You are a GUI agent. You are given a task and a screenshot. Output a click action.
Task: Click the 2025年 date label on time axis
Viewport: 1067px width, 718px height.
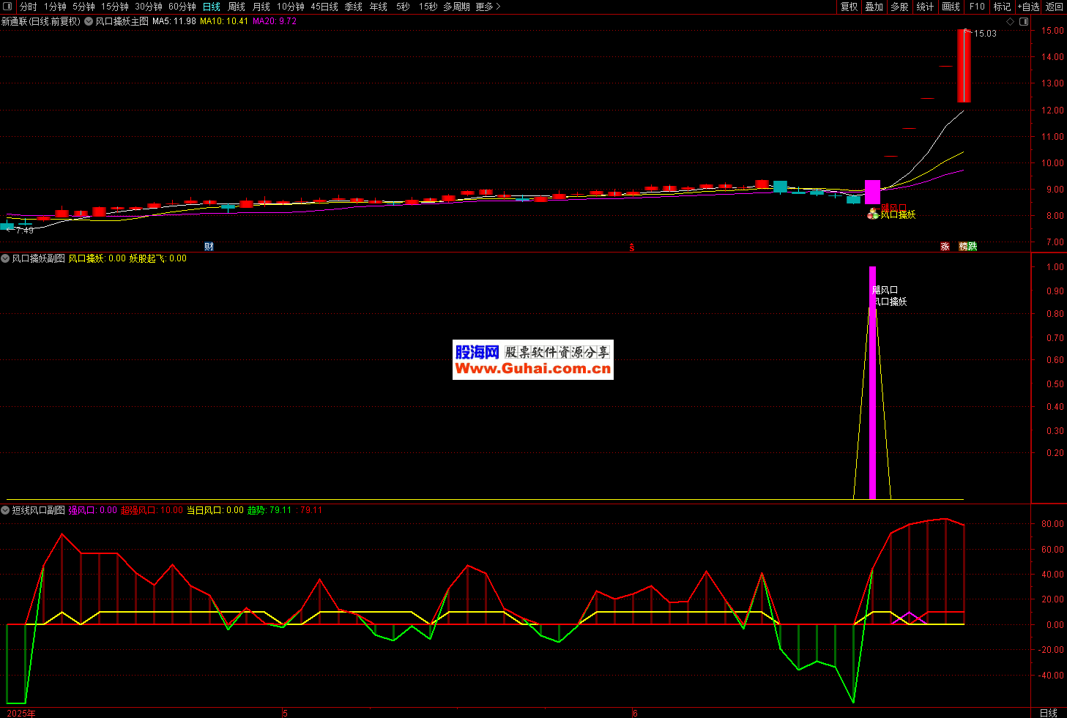point(21,713)
